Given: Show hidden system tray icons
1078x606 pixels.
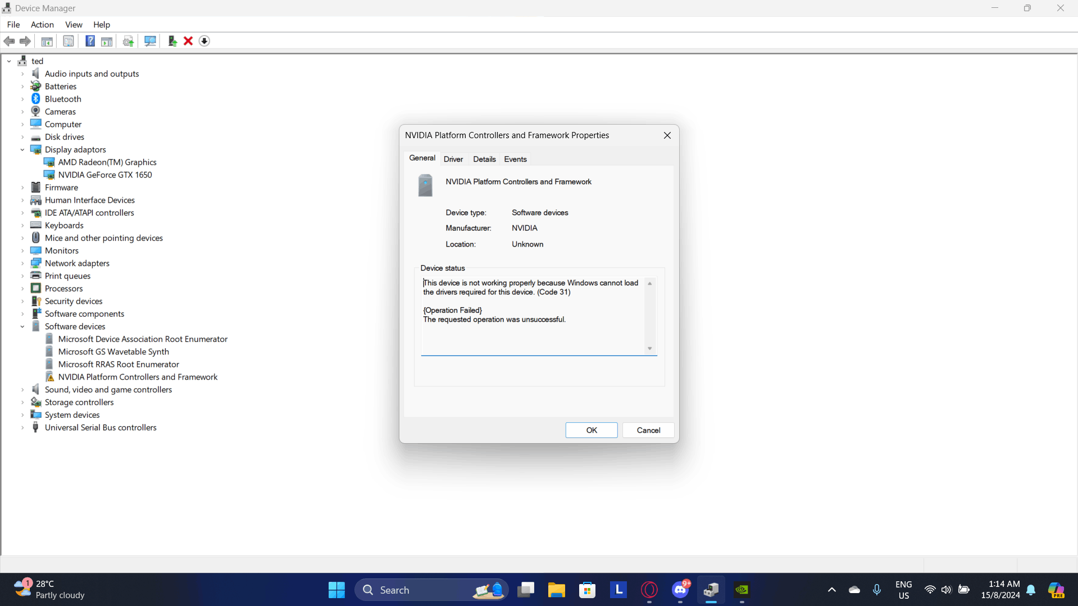Looking at the screenshot, I should 832,590.
